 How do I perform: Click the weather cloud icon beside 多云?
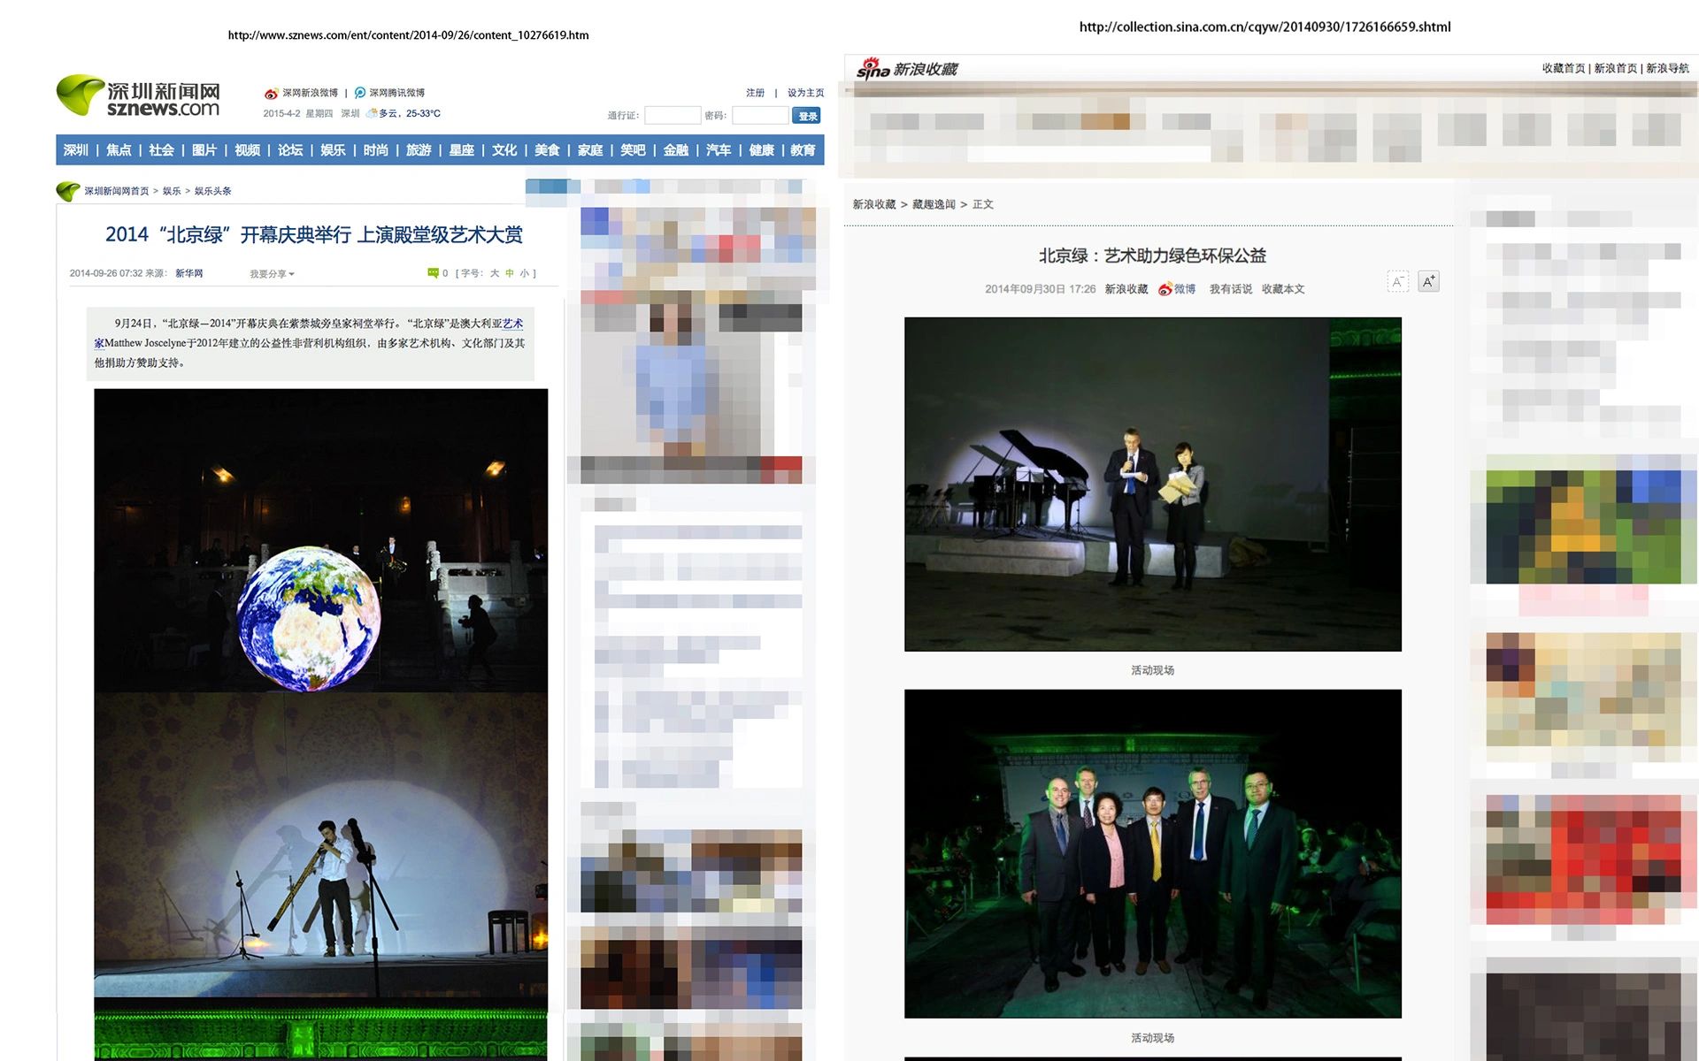372,113
